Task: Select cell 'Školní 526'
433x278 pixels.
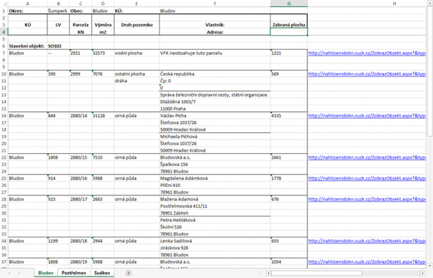Action: 215,227
